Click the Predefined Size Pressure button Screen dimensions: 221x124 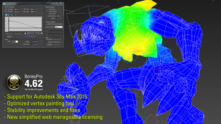(55, 34)
